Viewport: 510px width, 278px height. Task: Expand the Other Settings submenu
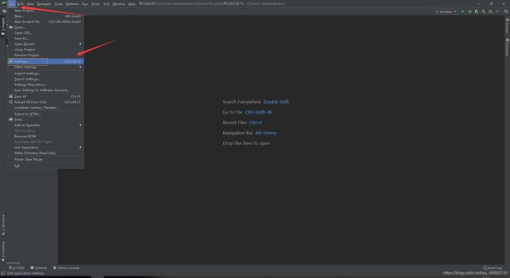click(45, 67)
